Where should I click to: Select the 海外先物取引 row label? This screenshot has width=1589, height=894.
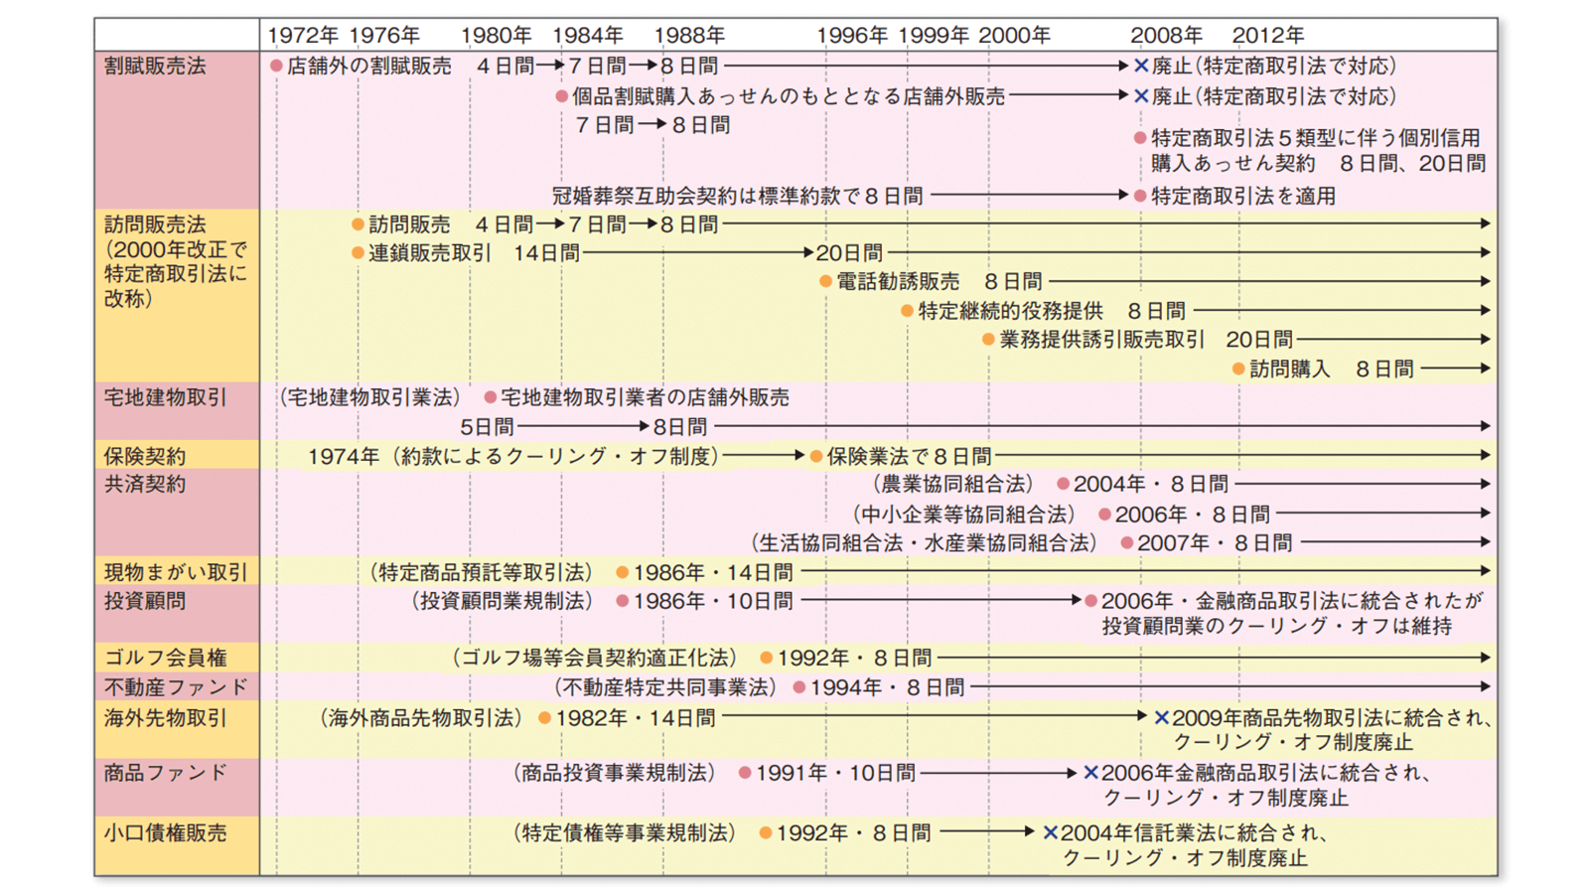(166, 718)
